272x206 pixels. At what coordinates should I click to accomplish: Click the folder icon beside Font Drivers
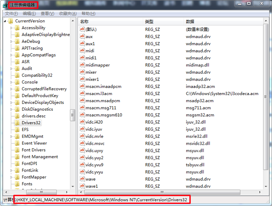[17, 150]
